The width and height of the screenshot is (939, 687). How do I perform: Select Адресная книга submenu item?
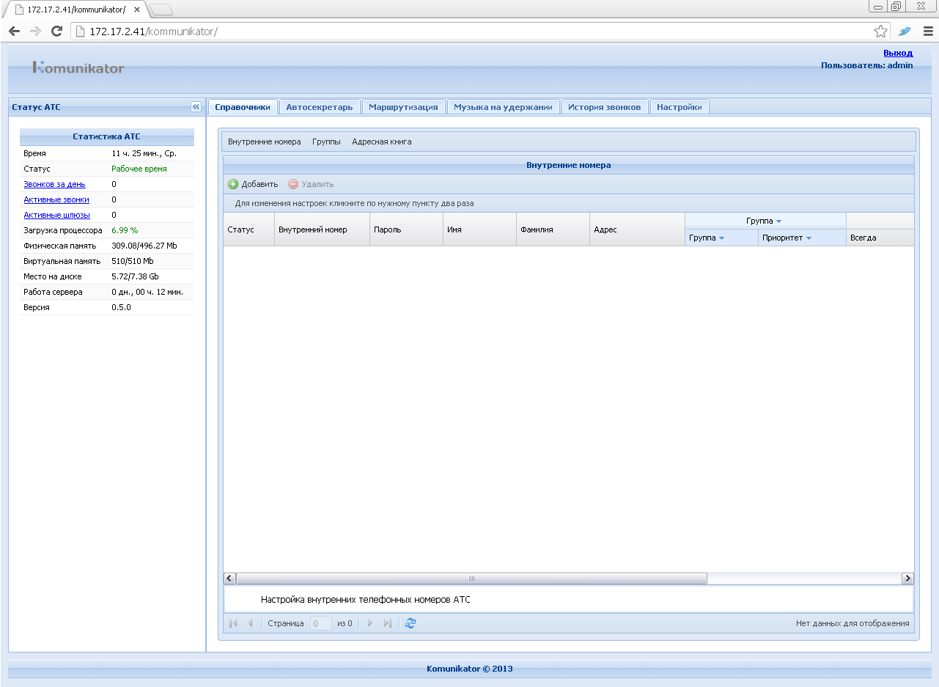point(382,142)
